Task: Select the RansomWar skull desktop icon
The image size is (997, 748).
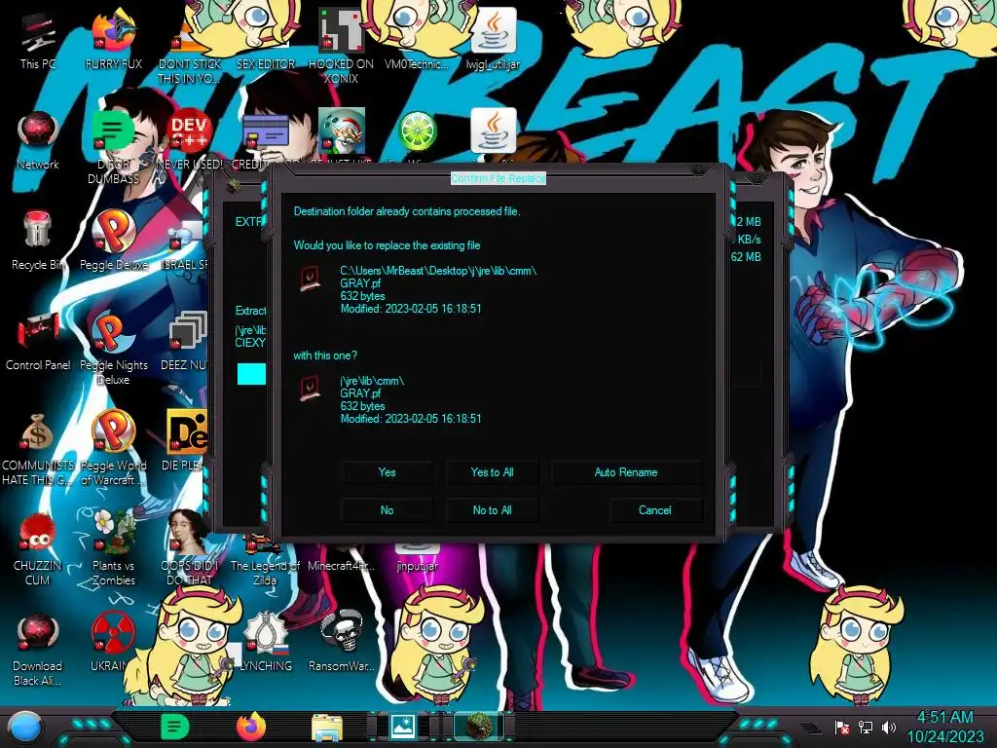Action: [x=342, y=641]
